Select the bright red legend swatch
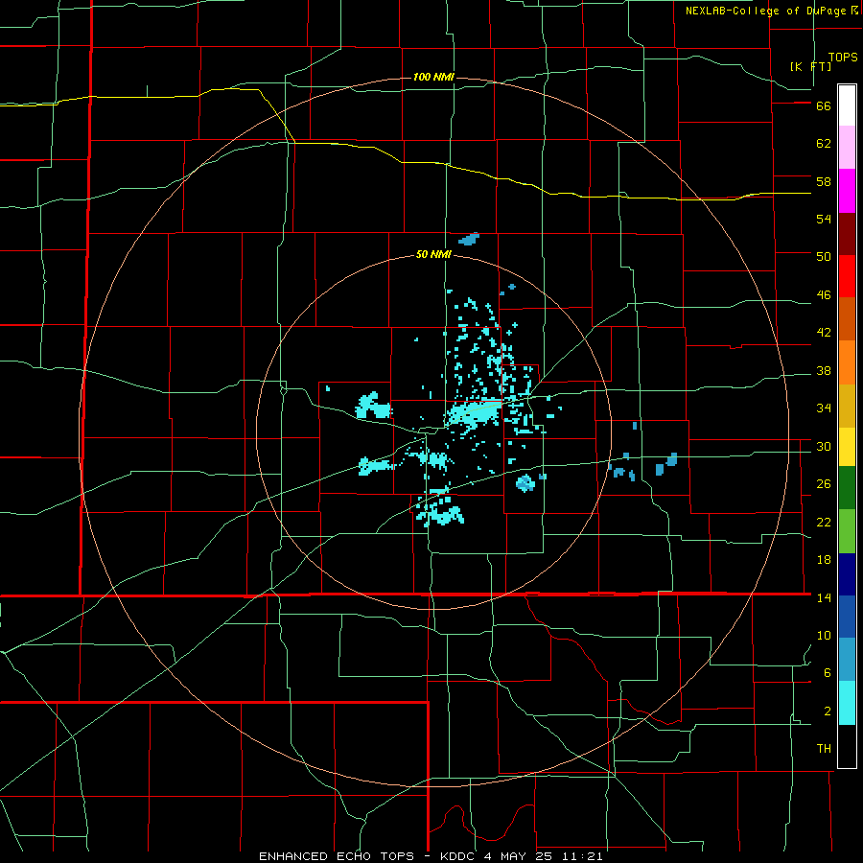The height and width of the screenshot is (863, 863). [847, 276]
